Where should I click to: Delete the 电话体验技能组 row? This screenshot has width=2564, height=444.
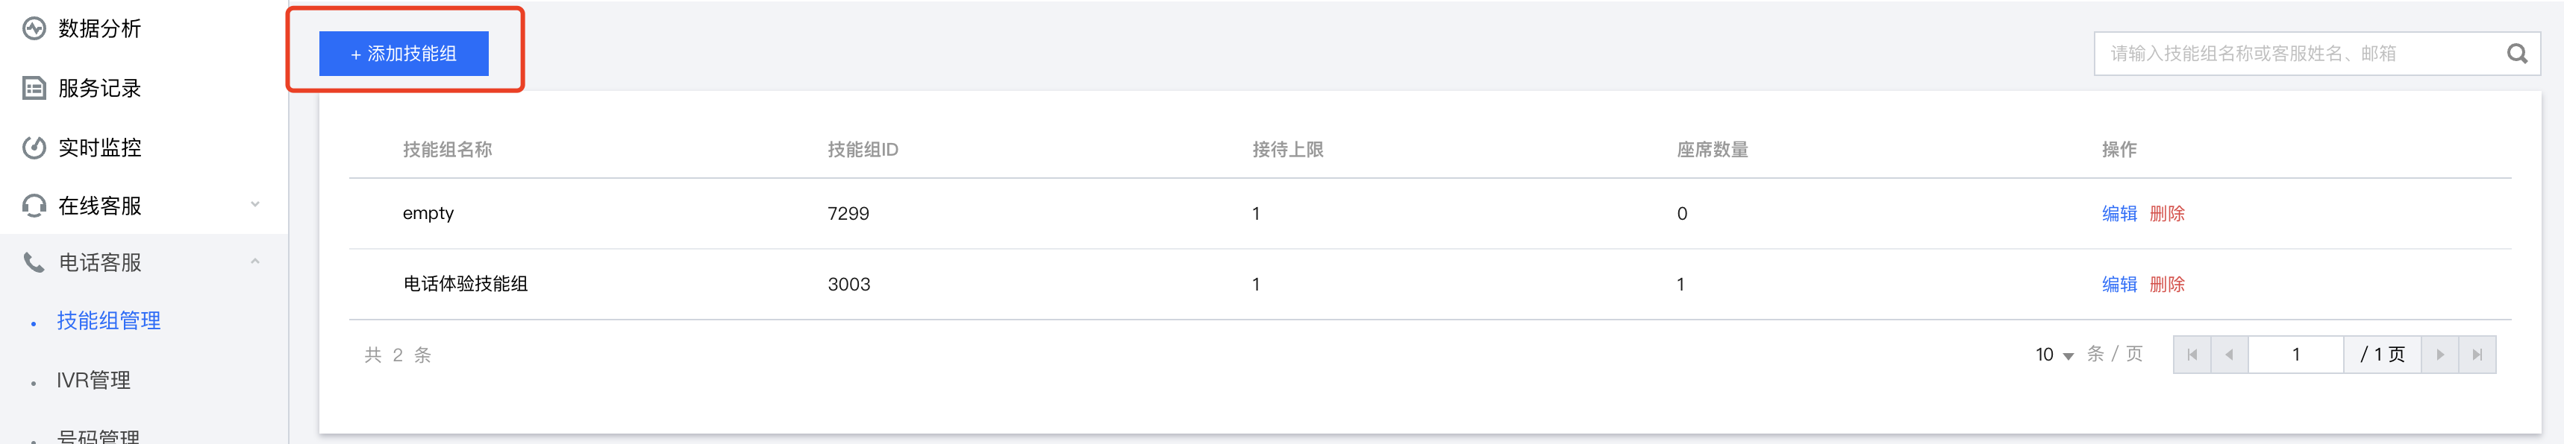(2167, 284)
